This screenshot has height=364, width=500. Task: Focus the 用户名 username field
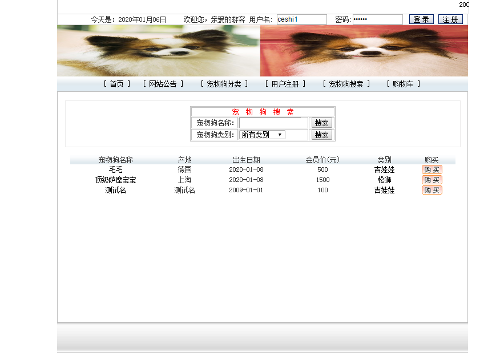click(x=302, y=19)
